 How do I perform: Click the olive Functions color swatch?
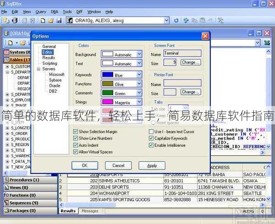[x=108, y=84]
